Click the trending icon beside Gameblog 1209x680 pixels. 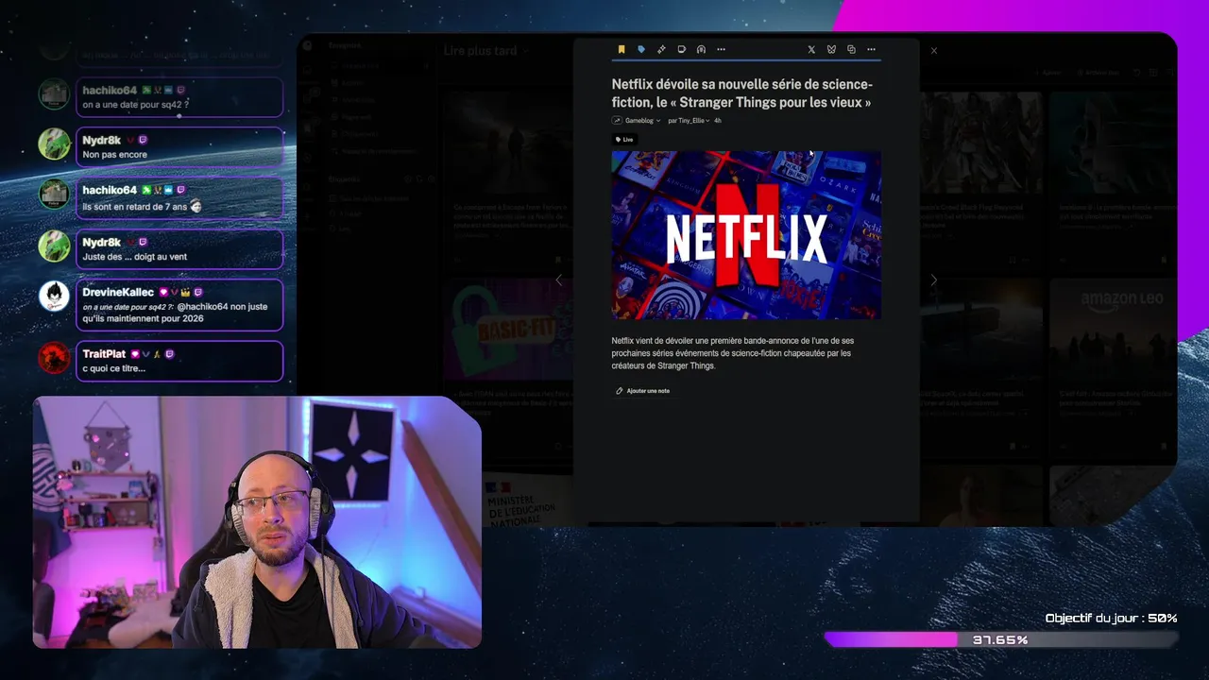tap(617, 121)
